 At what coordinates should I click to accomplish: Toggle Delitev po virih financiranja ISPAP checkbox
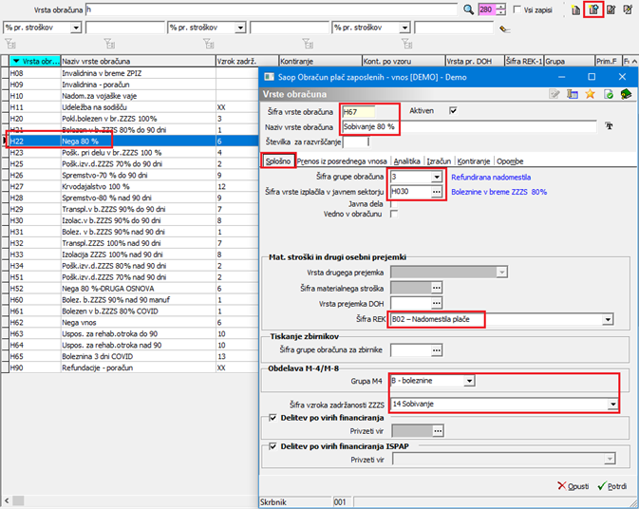(x=273, y=446)
